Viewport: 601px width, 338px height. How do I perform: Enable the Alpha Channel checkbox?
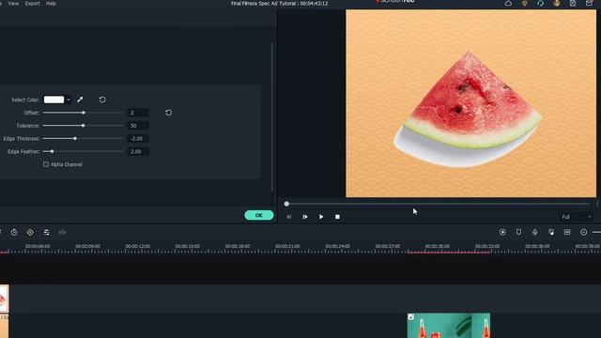click(46, 164)
